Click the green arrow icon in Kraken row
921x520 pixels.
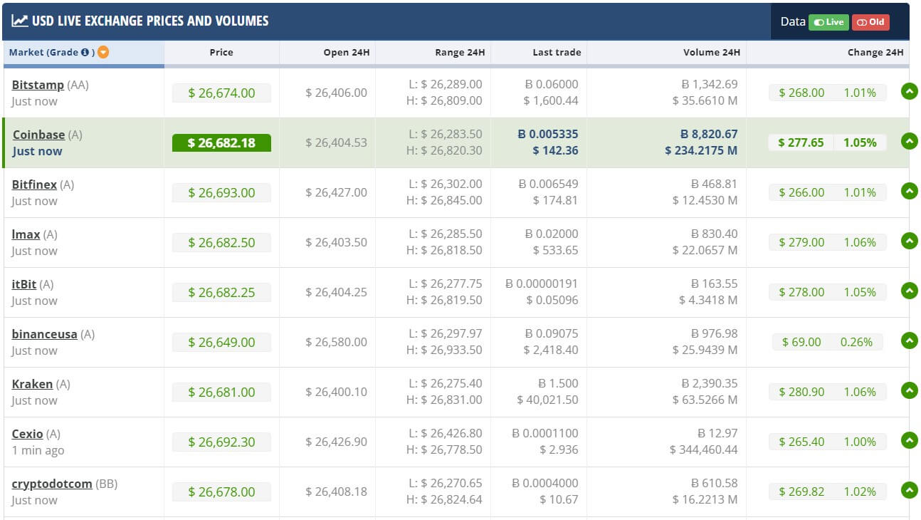coord(909,390)
